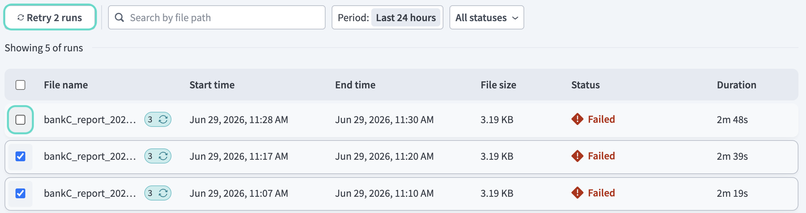Click the Failed status icon for the 2m 19s run

pyautogui.click(x=577, y=193)
